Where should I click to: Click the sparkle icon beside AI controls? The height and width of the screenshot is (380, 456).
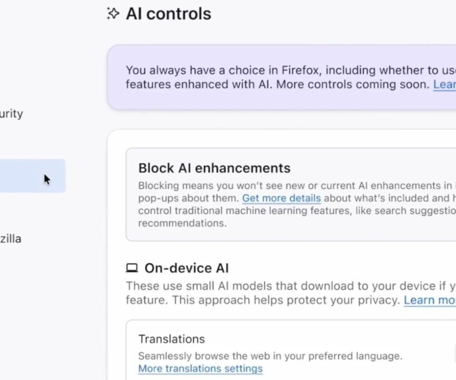[113, 14]
